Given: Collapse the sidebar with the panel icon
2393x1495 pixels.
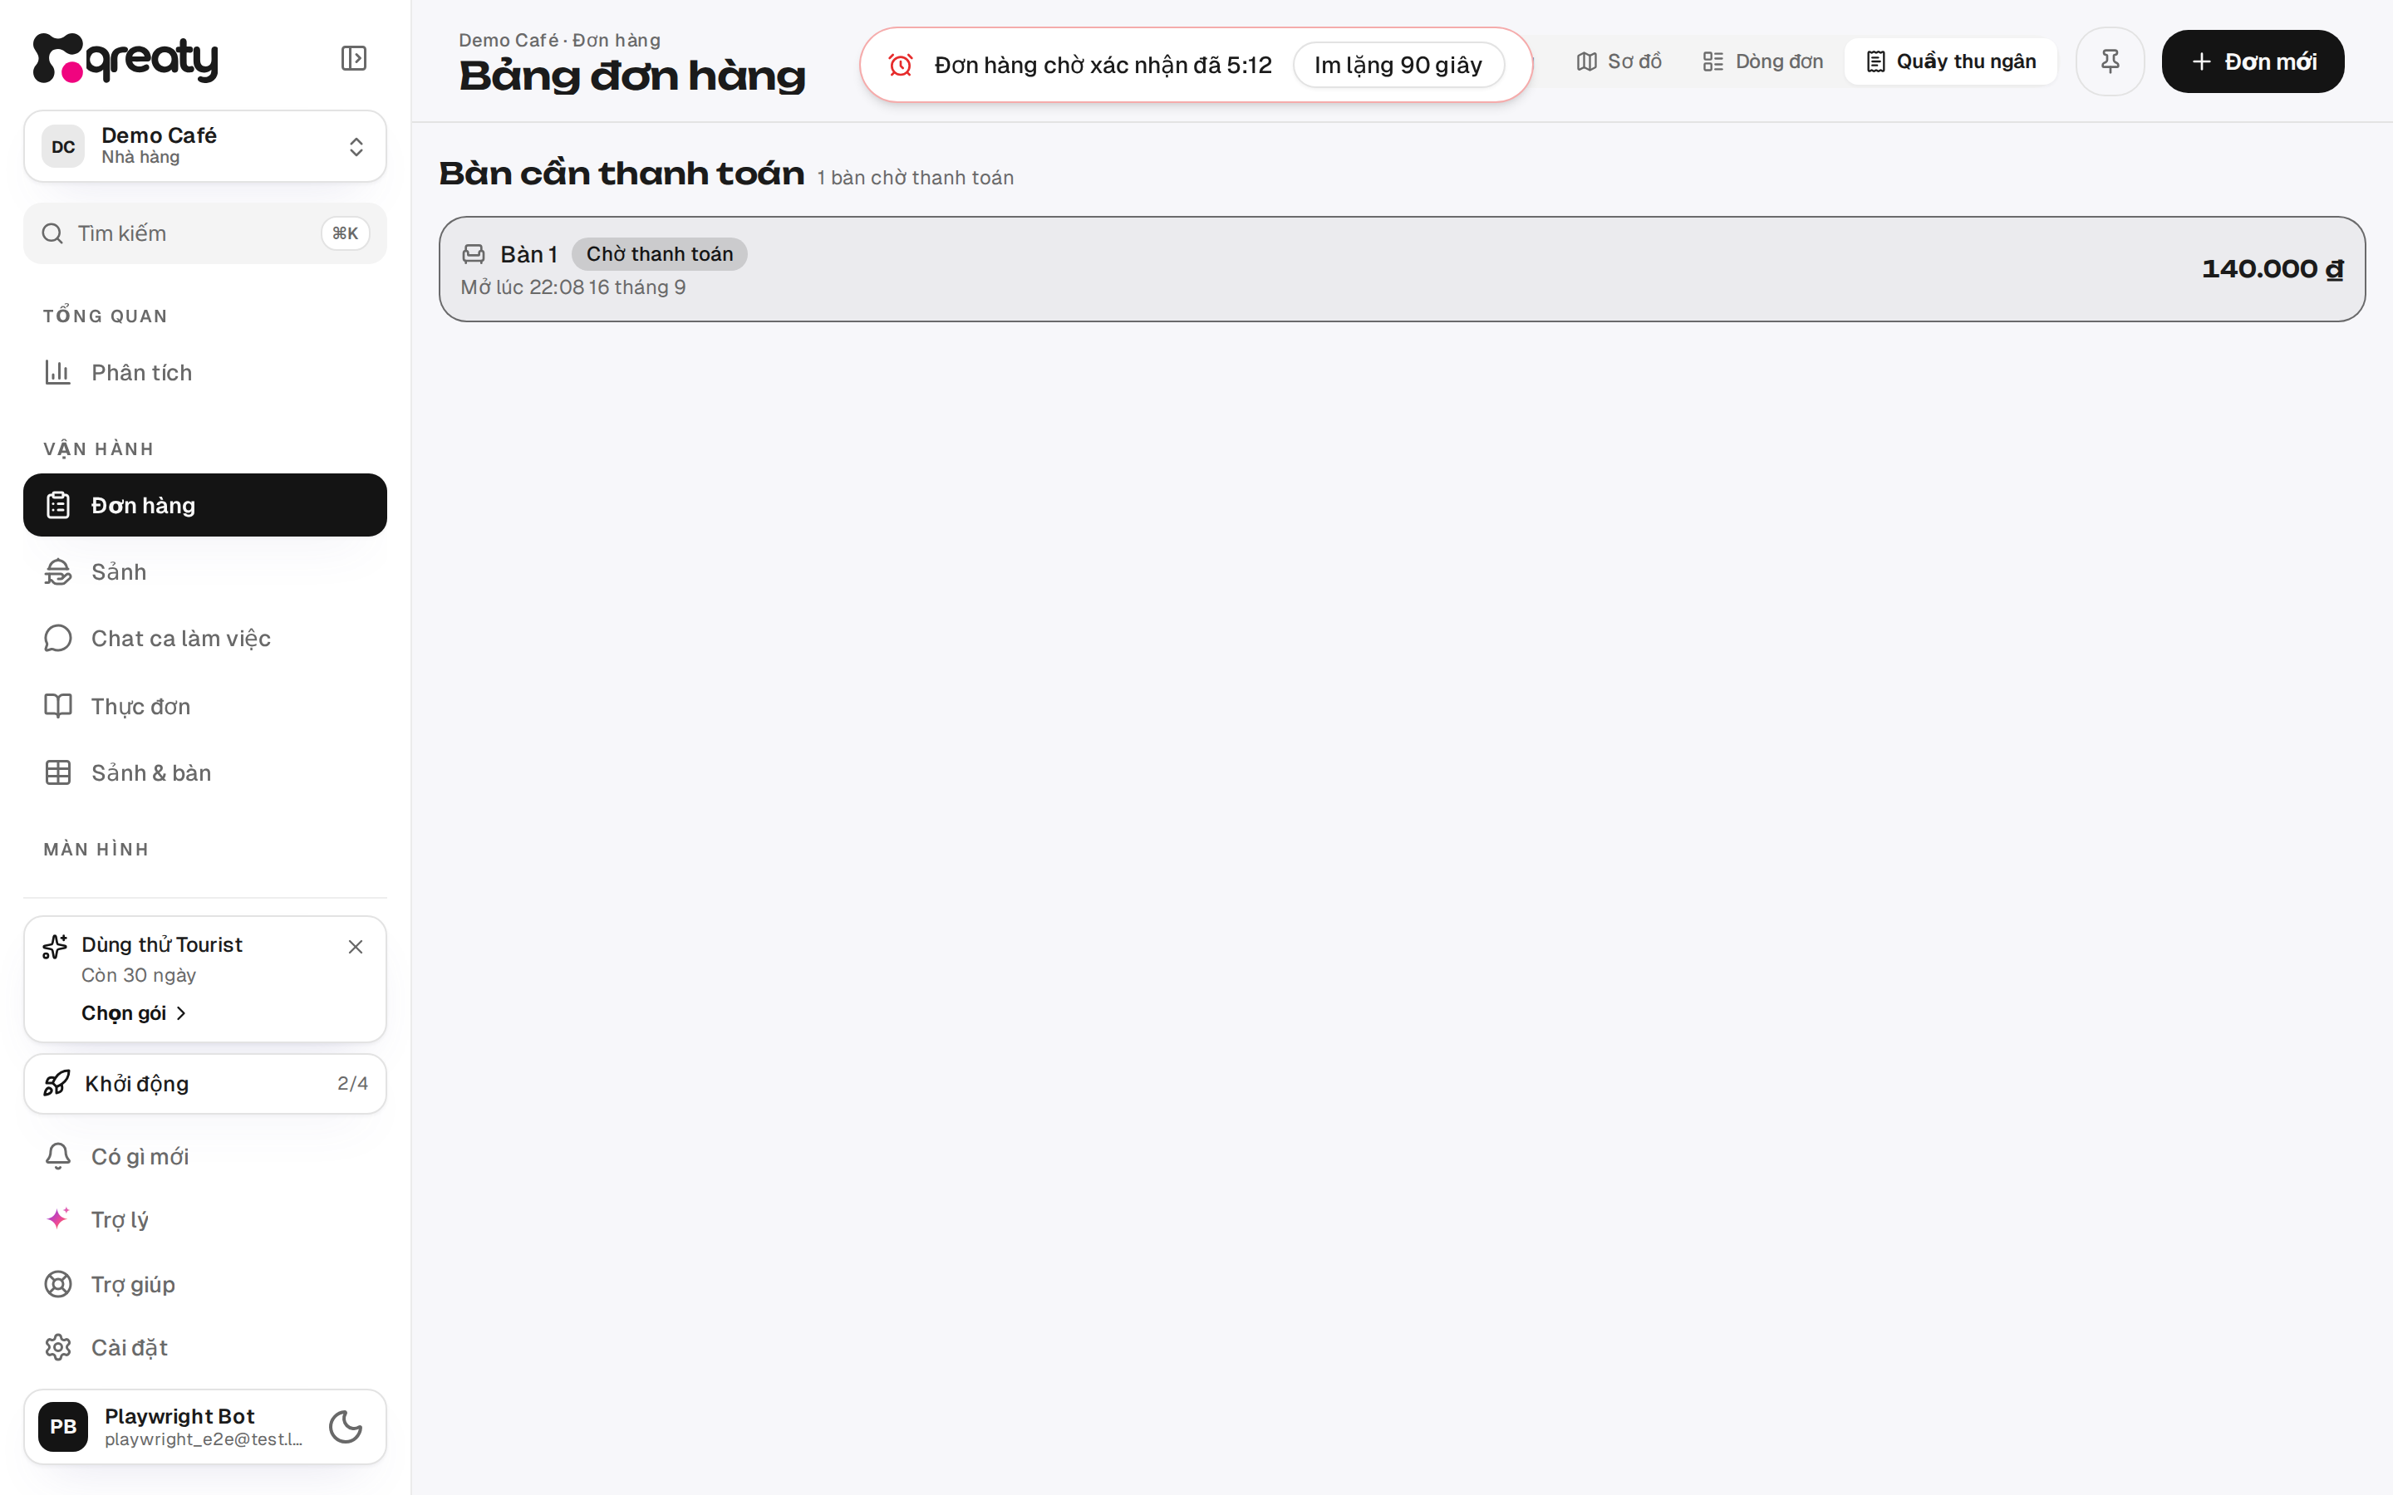Looking at the screenshot, I should click(x=354, y=58).
